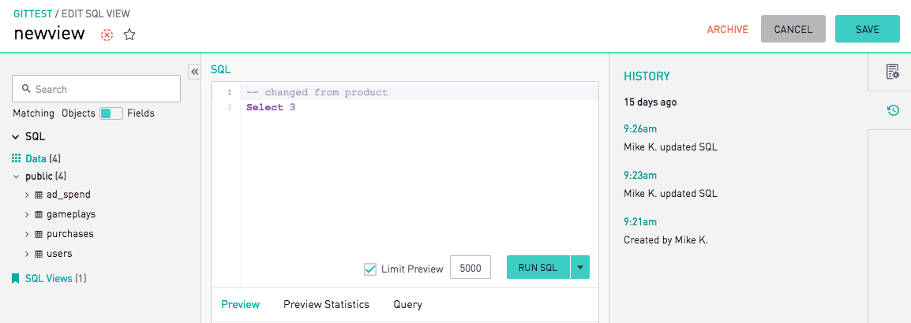Screen dimensions: 911x323
Task: Click the ARCHIVE link
Action: 727,30
